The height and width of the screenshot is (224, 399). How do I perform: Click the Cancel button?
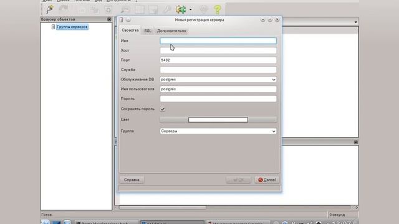click(267, 180)
